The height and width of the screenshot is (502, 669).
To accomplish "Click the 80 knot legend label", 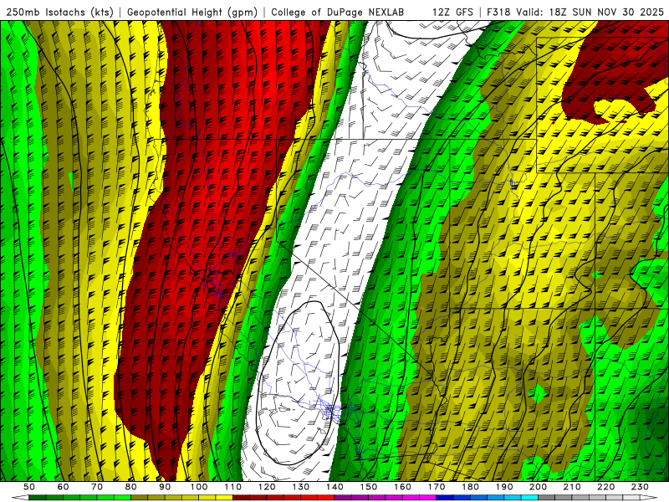I will coord(131,487).
